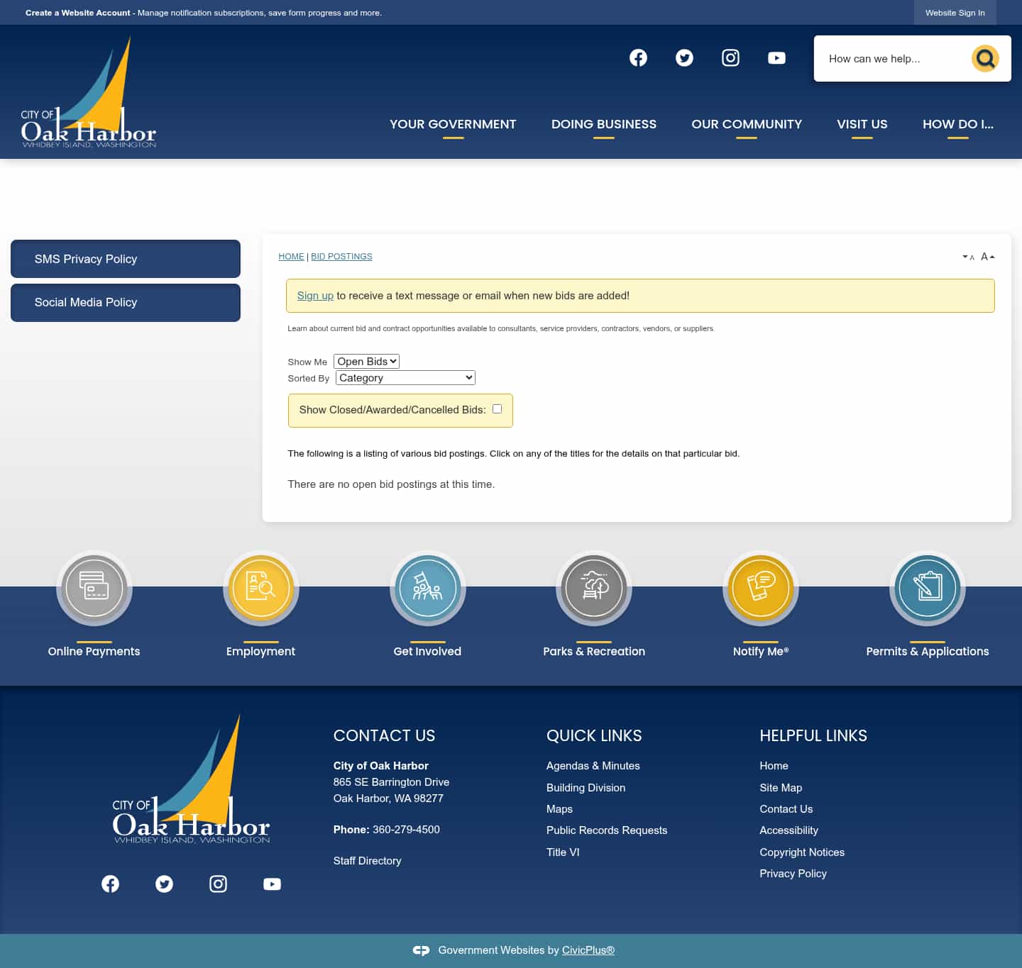Click the Get Involved label link
The width and height of the screenshot is (1022, 968).
(x=427, y=651)
